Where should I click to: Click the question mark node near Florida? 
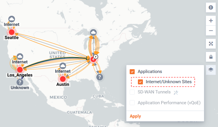coord(100,77)
